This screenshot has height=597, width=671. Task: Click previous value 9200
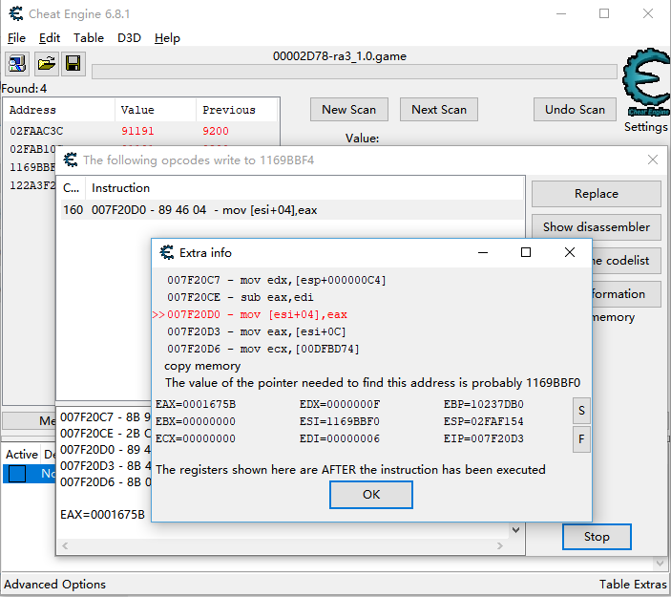216,131
